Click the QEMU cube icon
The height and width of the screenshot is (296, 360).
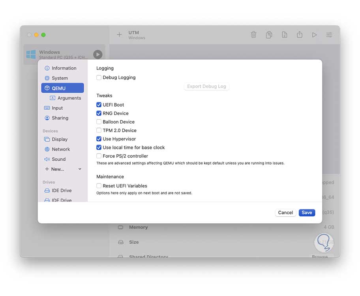point(47,88)
